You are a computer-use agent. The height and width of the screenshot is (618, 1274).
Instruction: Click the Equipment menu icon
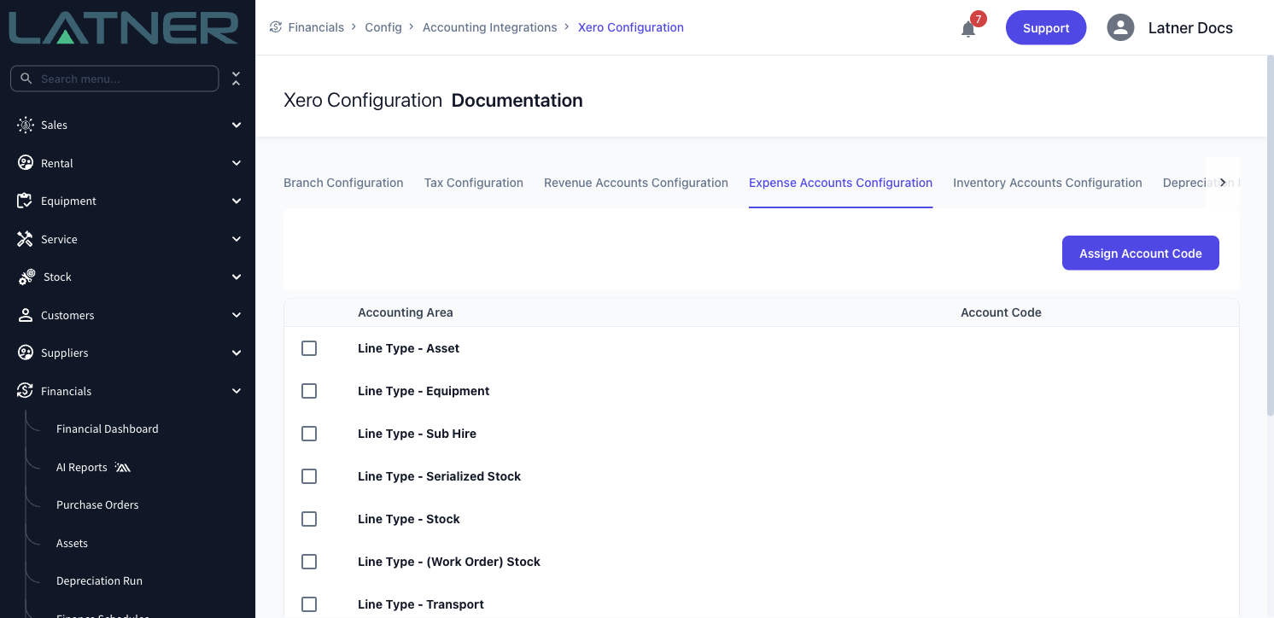pos(26,201)
